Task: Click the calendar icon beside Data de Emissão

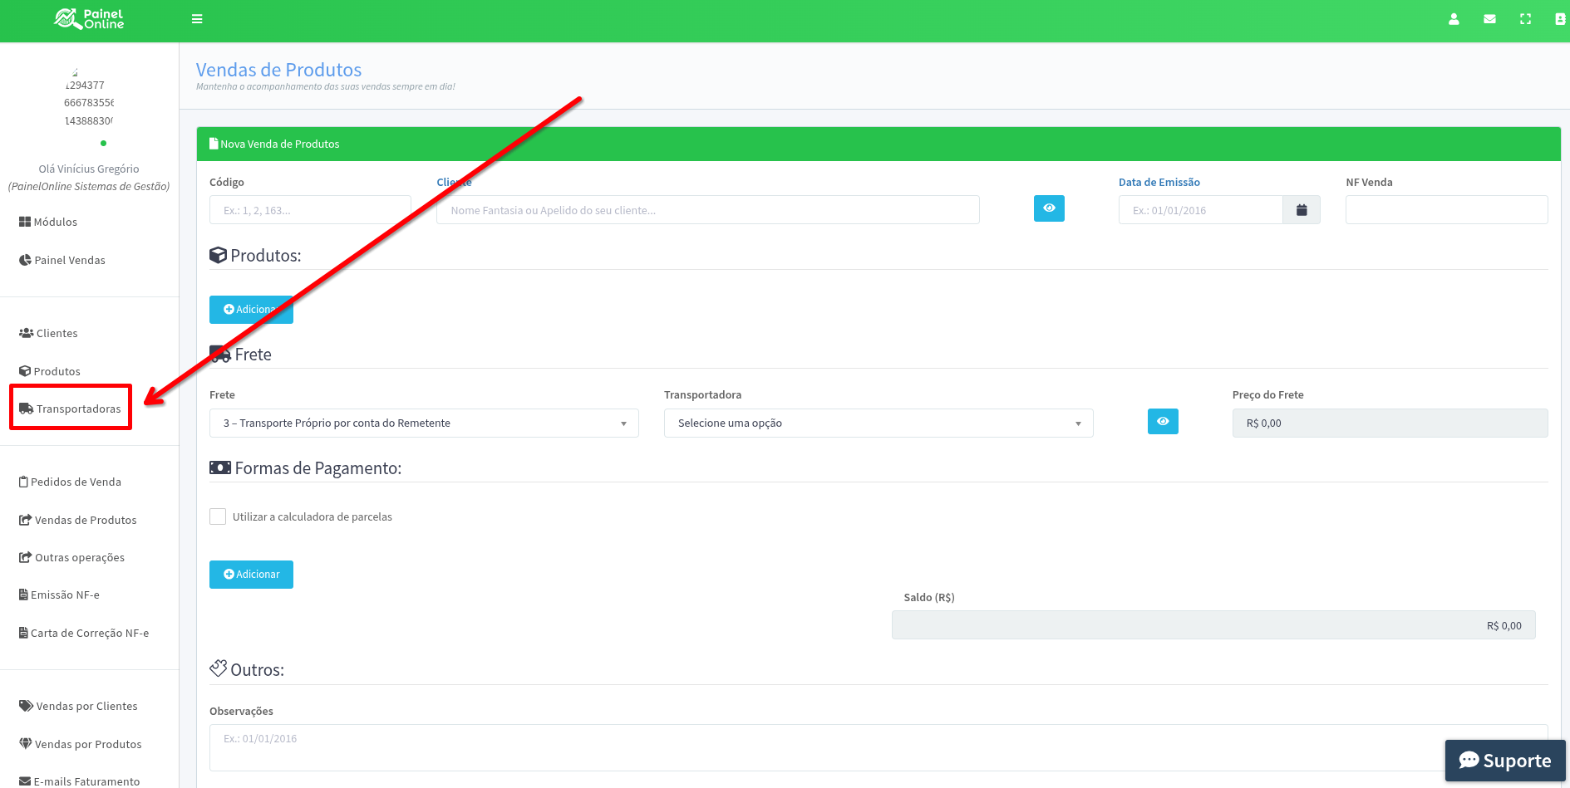Action: (x=1302, y=210)
